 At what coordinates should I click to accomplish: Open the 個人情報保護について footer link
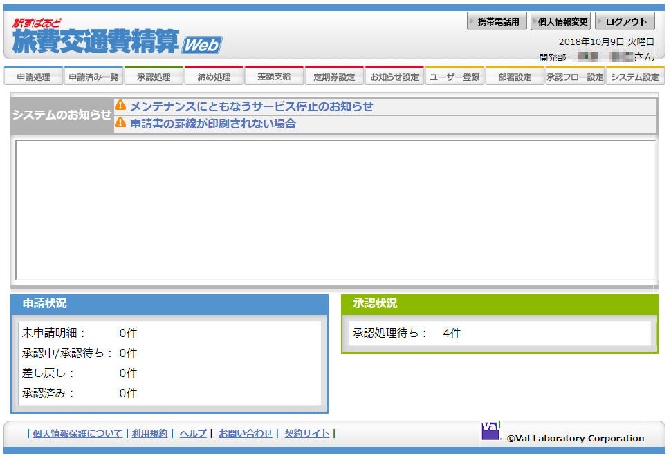[77, 433]
